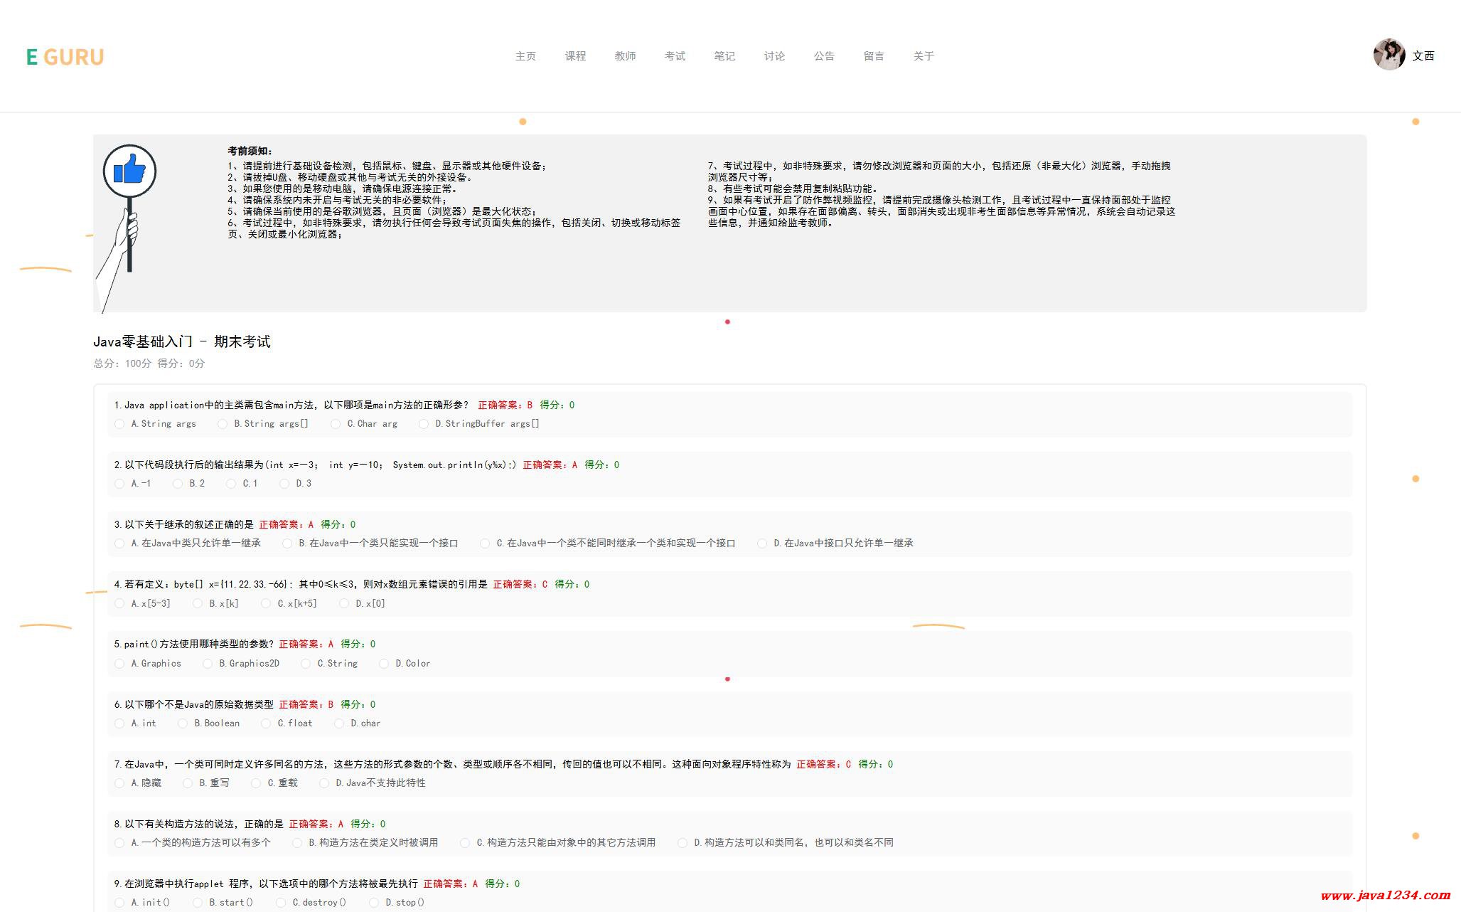The width and height of the screenshot is (1461, 912).
Task: Click the user avatar picture
Action: (x=1388, y=55)
